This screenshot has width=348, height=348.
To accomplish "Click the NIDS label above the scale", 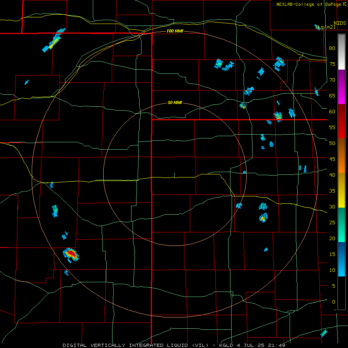I will pos(339,23).
